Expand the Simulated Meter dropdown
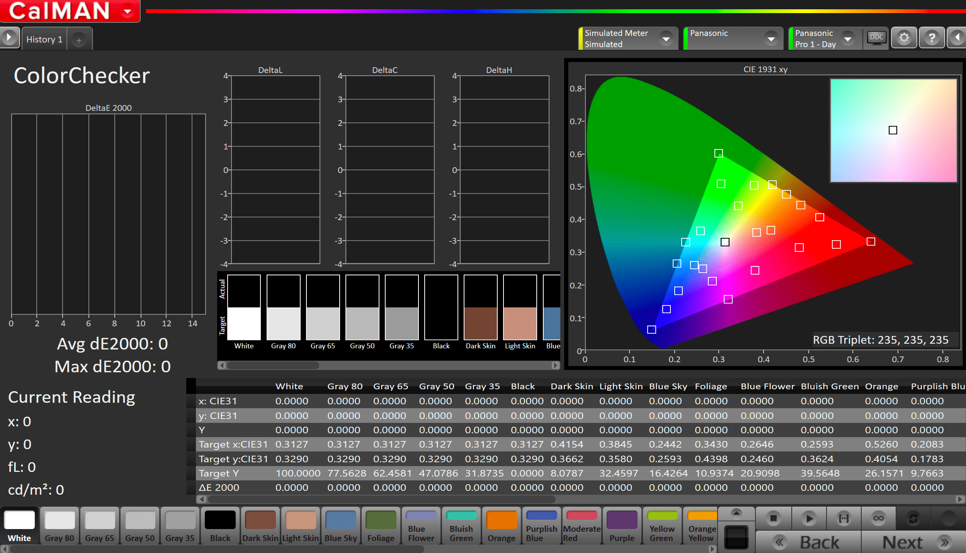The image size is (966, 553). click(x=666, y=39)
